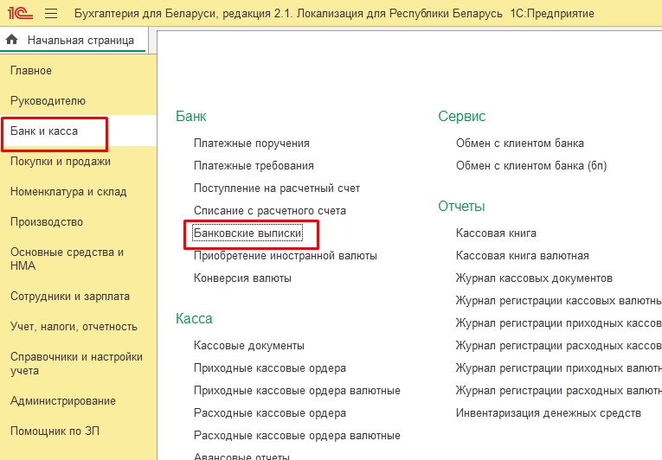Open Поступление на расчетный счет

coord(277,188)
